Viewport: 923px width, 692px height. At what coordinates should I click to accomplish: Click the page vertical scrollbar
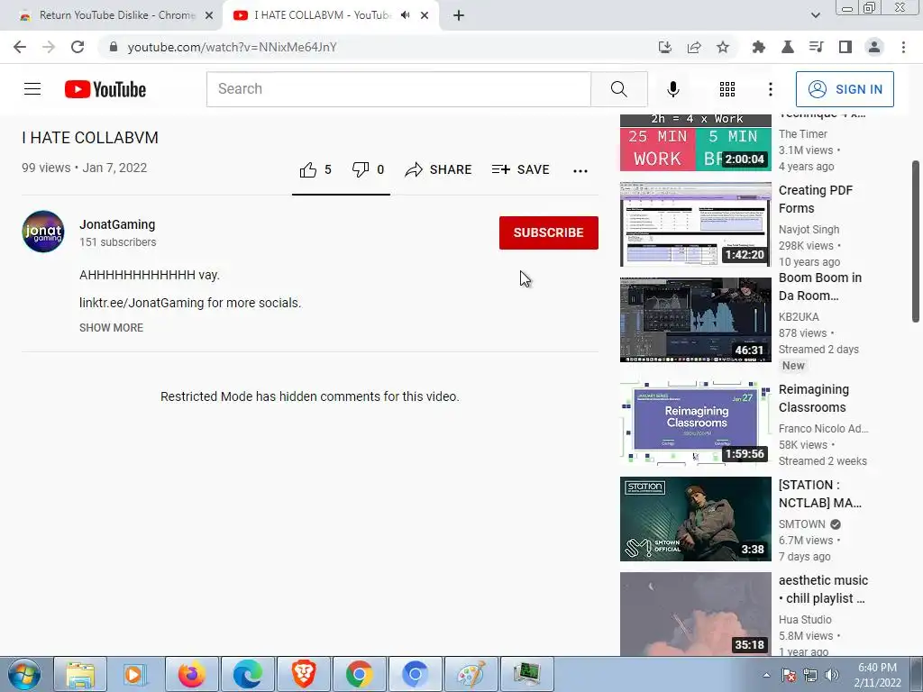[x=916, y=241]
